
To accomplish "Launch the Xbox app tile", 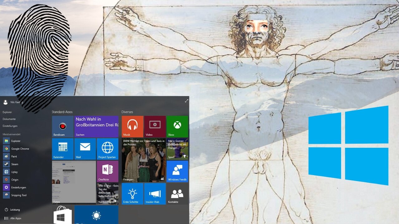I will [x=177, y=126].
